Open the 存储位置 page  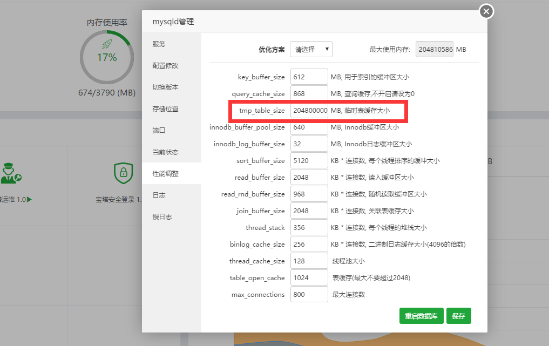click(x=163, y=108)
